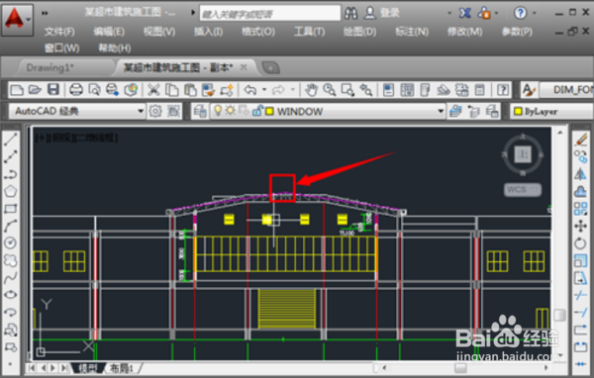The width and height of the screenshot is (594, 378).
Task: Switch to the 布局1 layout tab
Action: (x=122, y=368)
